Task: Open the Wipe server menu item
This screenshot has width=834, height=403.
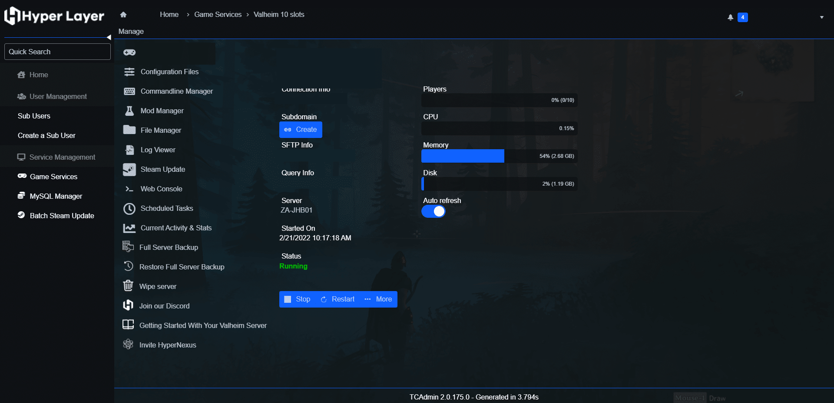Action: coord(158,287)
